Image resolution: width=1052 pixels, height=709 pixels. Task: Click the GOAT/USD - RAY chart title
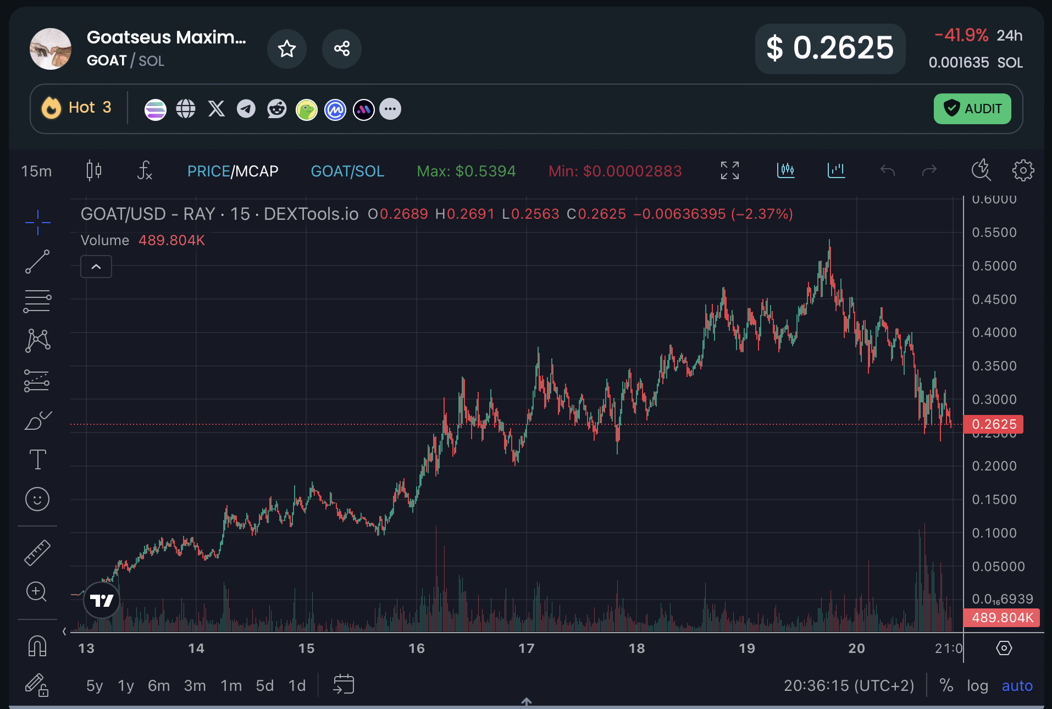pos(219,214)
